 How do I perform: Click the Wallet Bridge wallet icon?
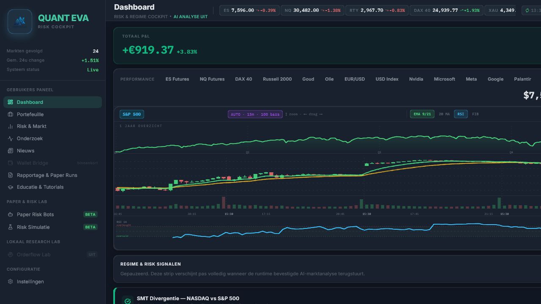coord(11,163)
